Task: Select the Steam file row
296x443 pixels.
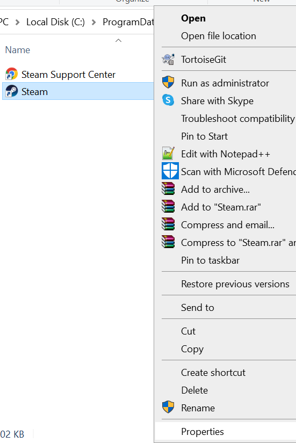Action: 78,91
